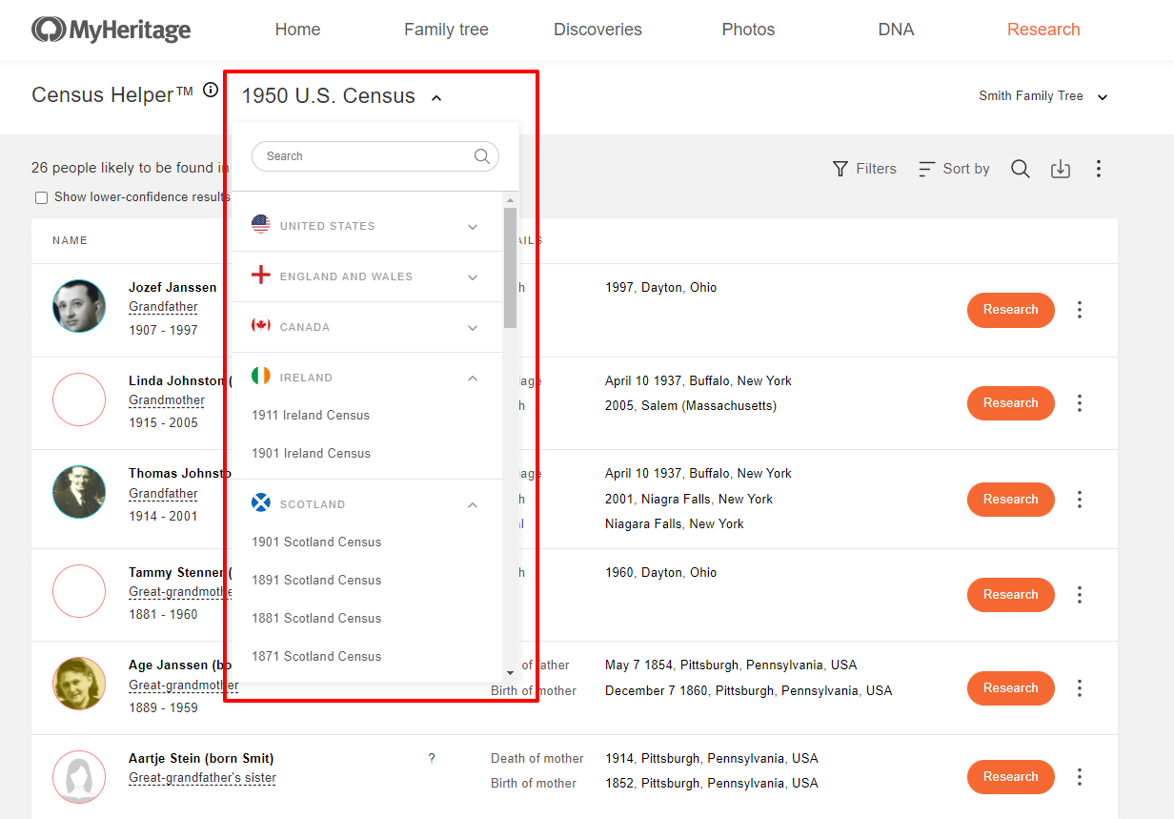Open Tammy Stenner's empty avatar circle
1174x819 pixels.
coord(79,591)
